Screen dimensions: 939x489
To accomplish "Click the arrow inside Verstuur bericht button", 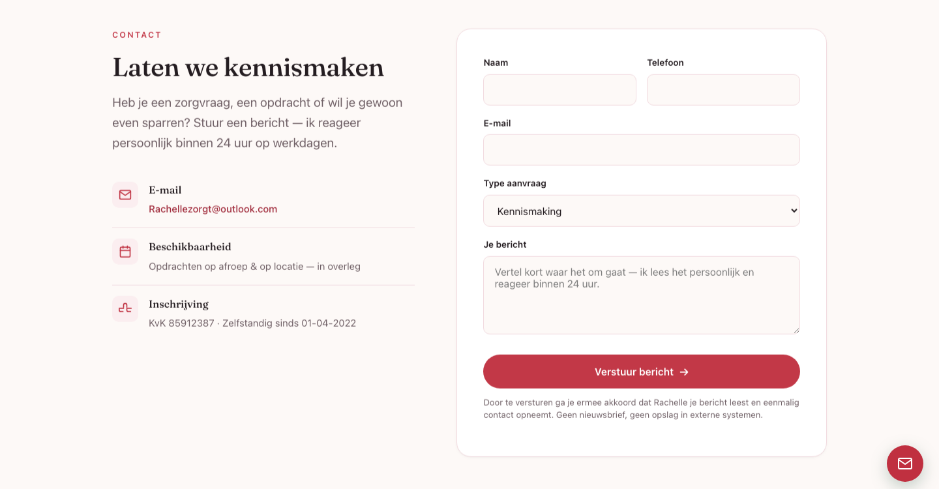I will click(x=684, y=372).
